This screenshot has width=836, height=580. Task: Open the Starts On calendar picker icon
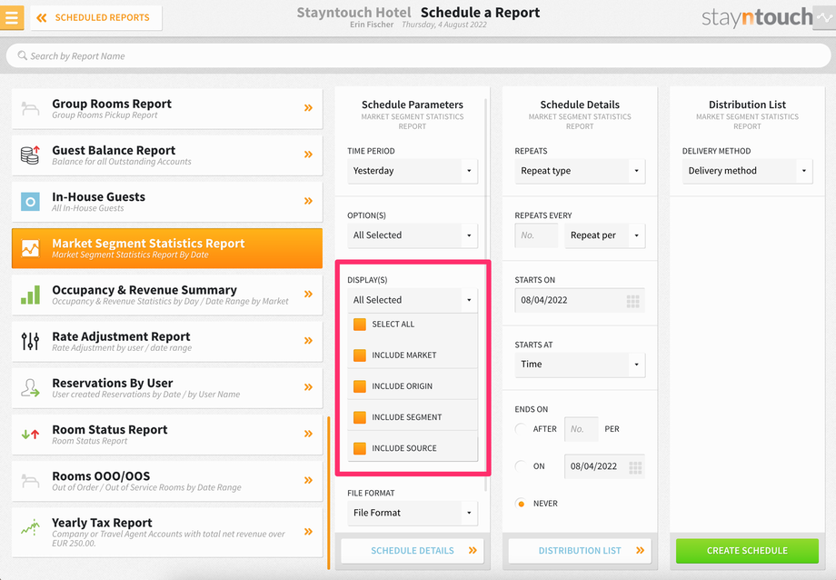tap(632, 302)
